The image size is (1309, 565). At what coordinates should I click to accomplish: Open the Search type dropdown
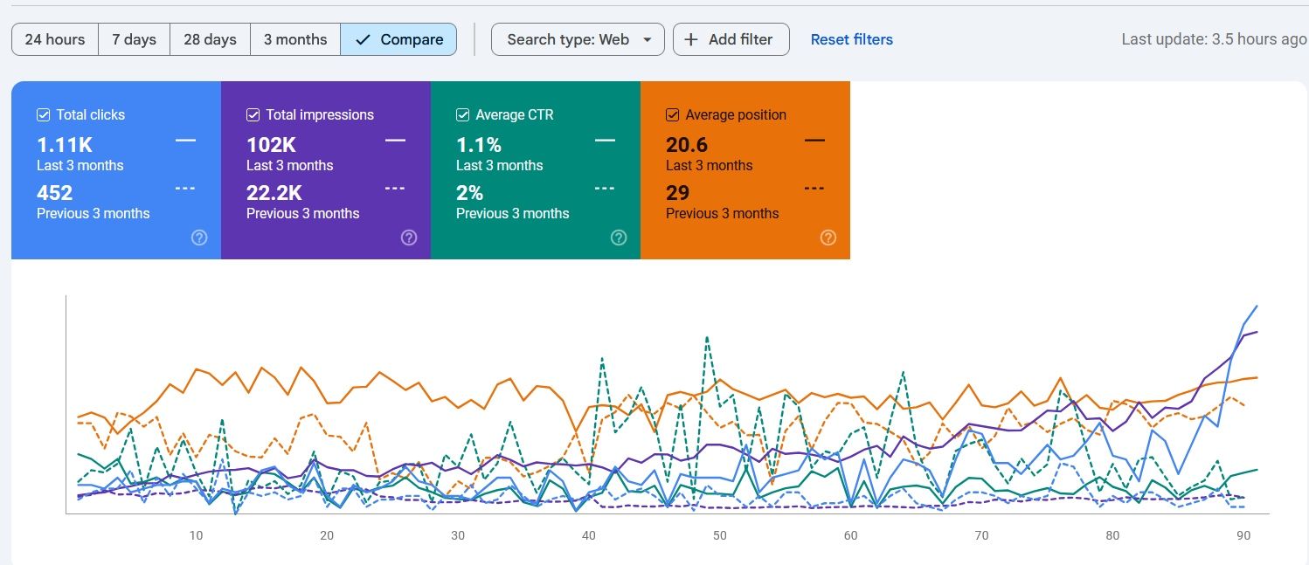tap(577, 39)
